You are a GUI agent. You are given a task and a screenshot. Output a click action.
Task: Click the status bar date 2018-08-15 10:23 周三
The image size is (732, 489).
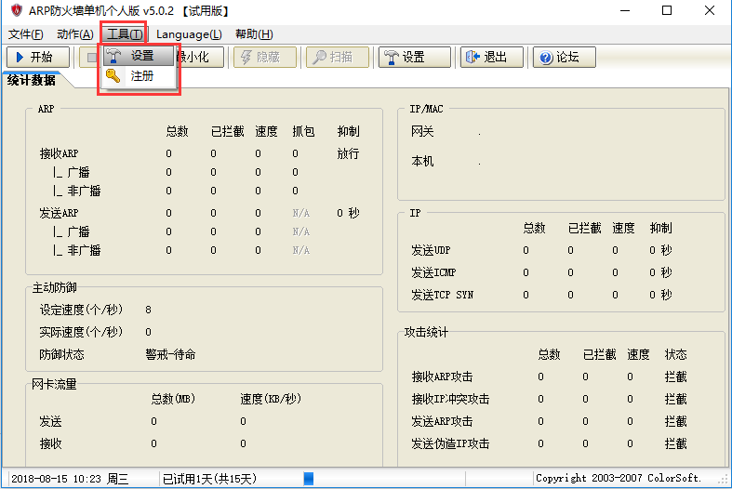click(70, 479)
